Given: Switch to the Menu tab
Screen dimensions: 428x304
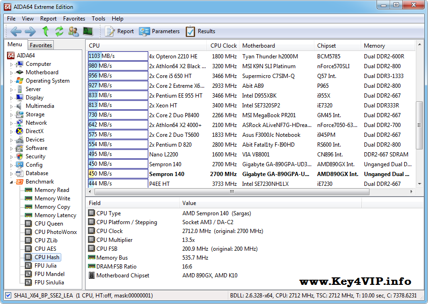Looking at the screenshot, I should (x=15, y=44).
